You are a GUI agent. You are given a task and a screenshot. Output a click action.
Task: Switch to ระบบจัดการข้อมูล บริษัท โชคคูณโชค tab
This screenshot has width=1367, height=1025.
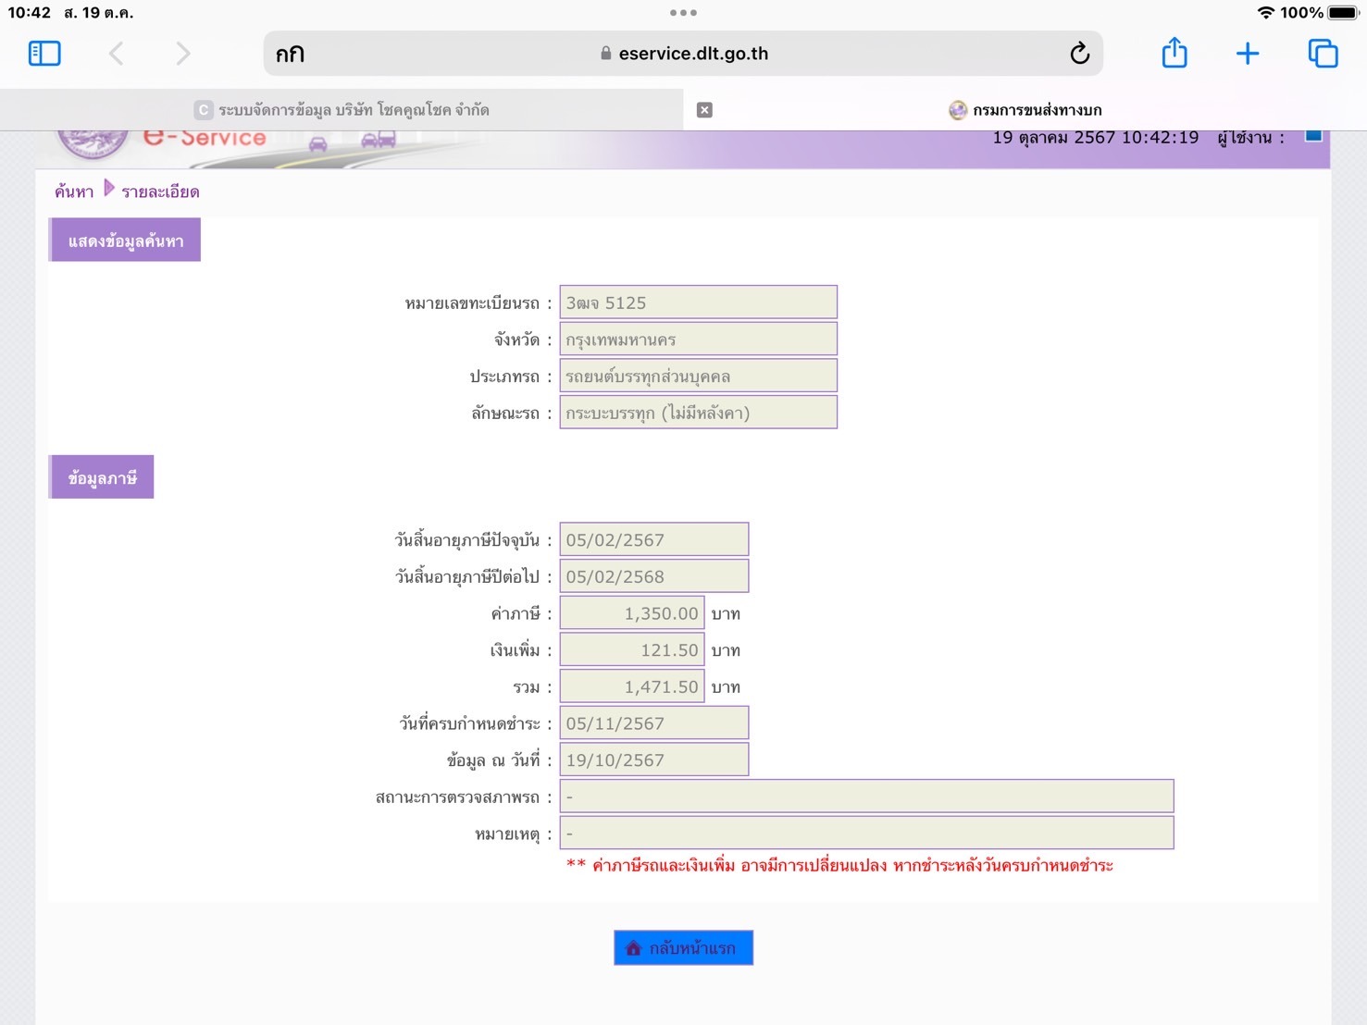point(342,110)
